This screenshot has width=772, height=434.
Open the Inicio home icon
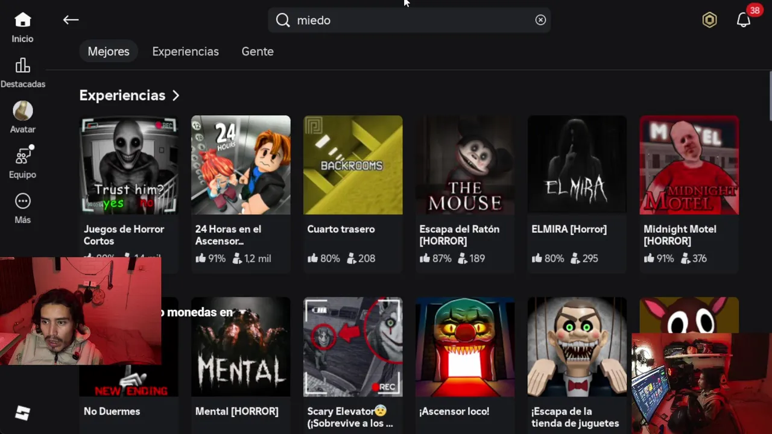click(x=22, y=20)
